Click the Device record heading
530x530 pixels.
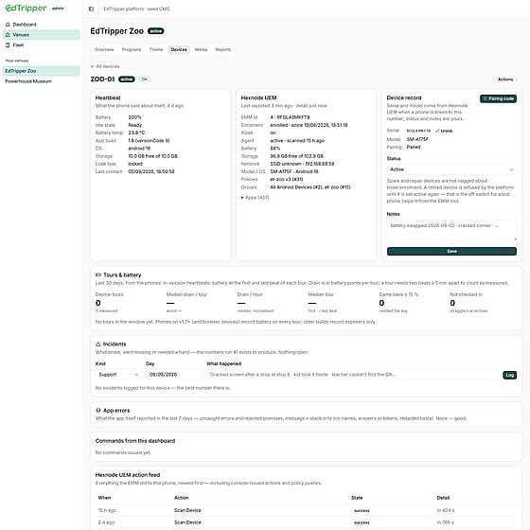404,97
